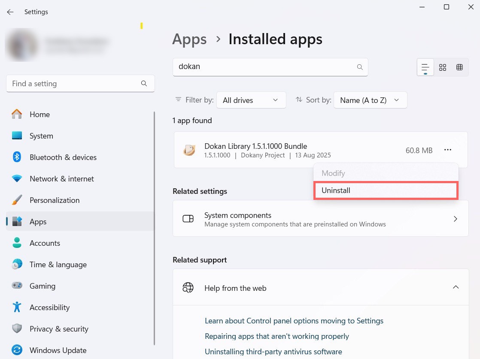Open the three-dot menu for Dokan Library

tap(448, 150)
